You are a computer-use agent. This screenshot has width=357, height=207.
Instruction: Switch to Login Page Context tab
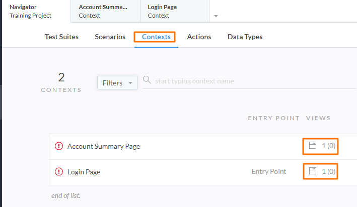pos(175,11)
